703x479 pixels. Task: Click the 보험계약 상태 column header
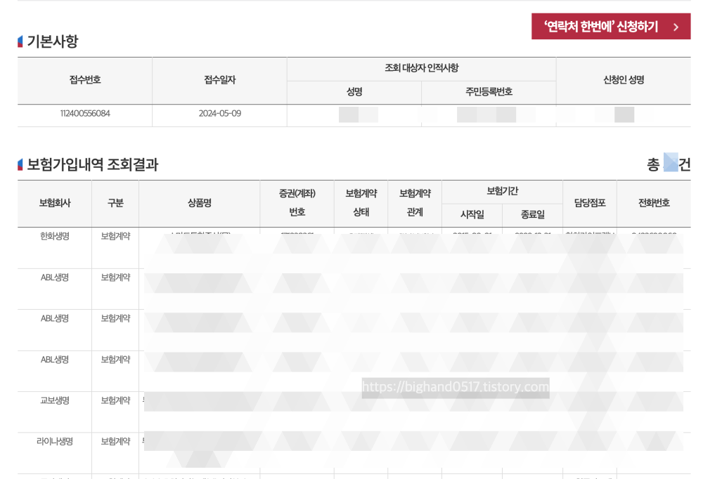361,204
